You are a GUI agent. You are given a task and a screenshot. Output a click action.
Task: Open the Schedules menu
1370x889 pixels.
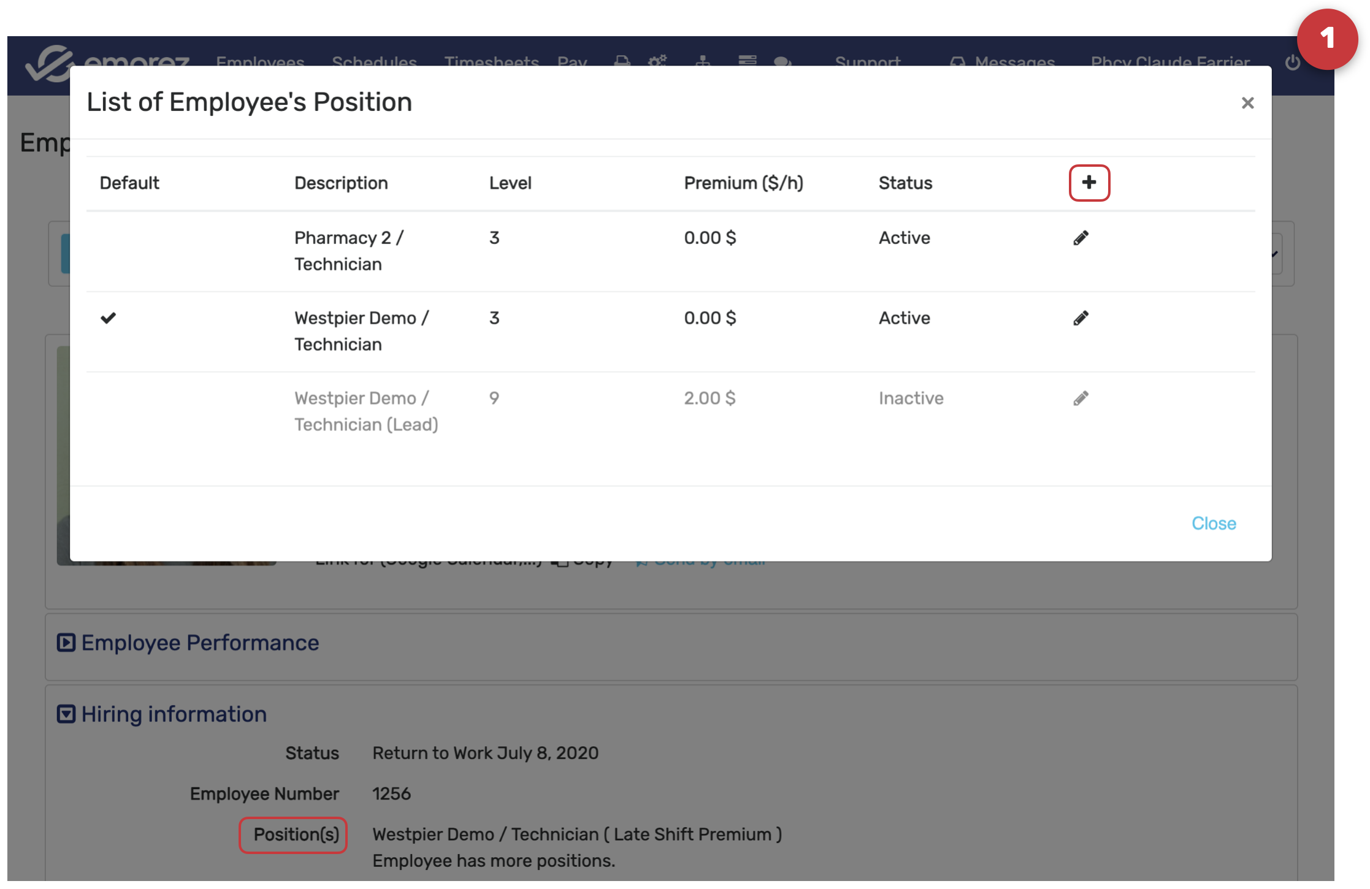pos(374,61)
